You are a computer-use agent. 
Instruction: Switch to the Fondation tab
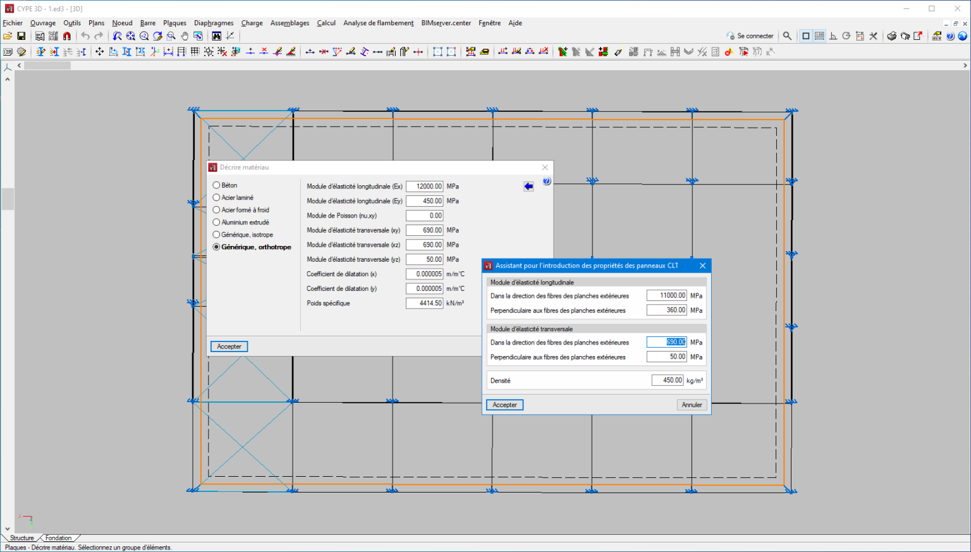click(x=58, y=538)
